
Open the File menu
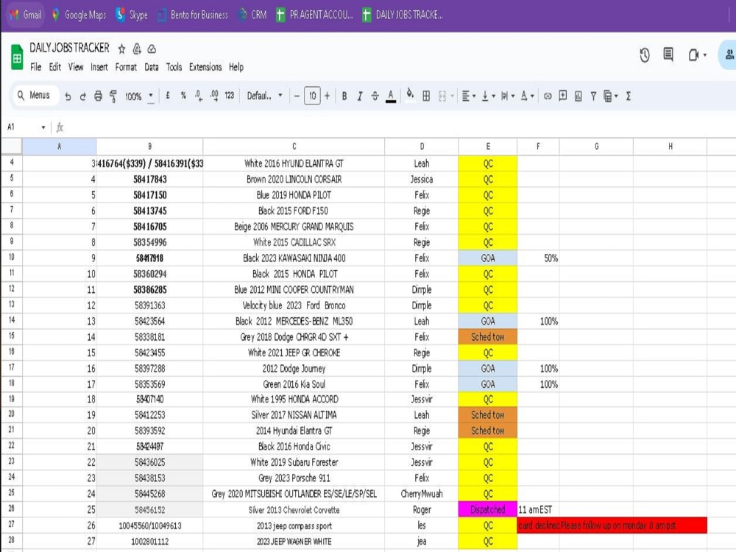click(x=35, y=67)
